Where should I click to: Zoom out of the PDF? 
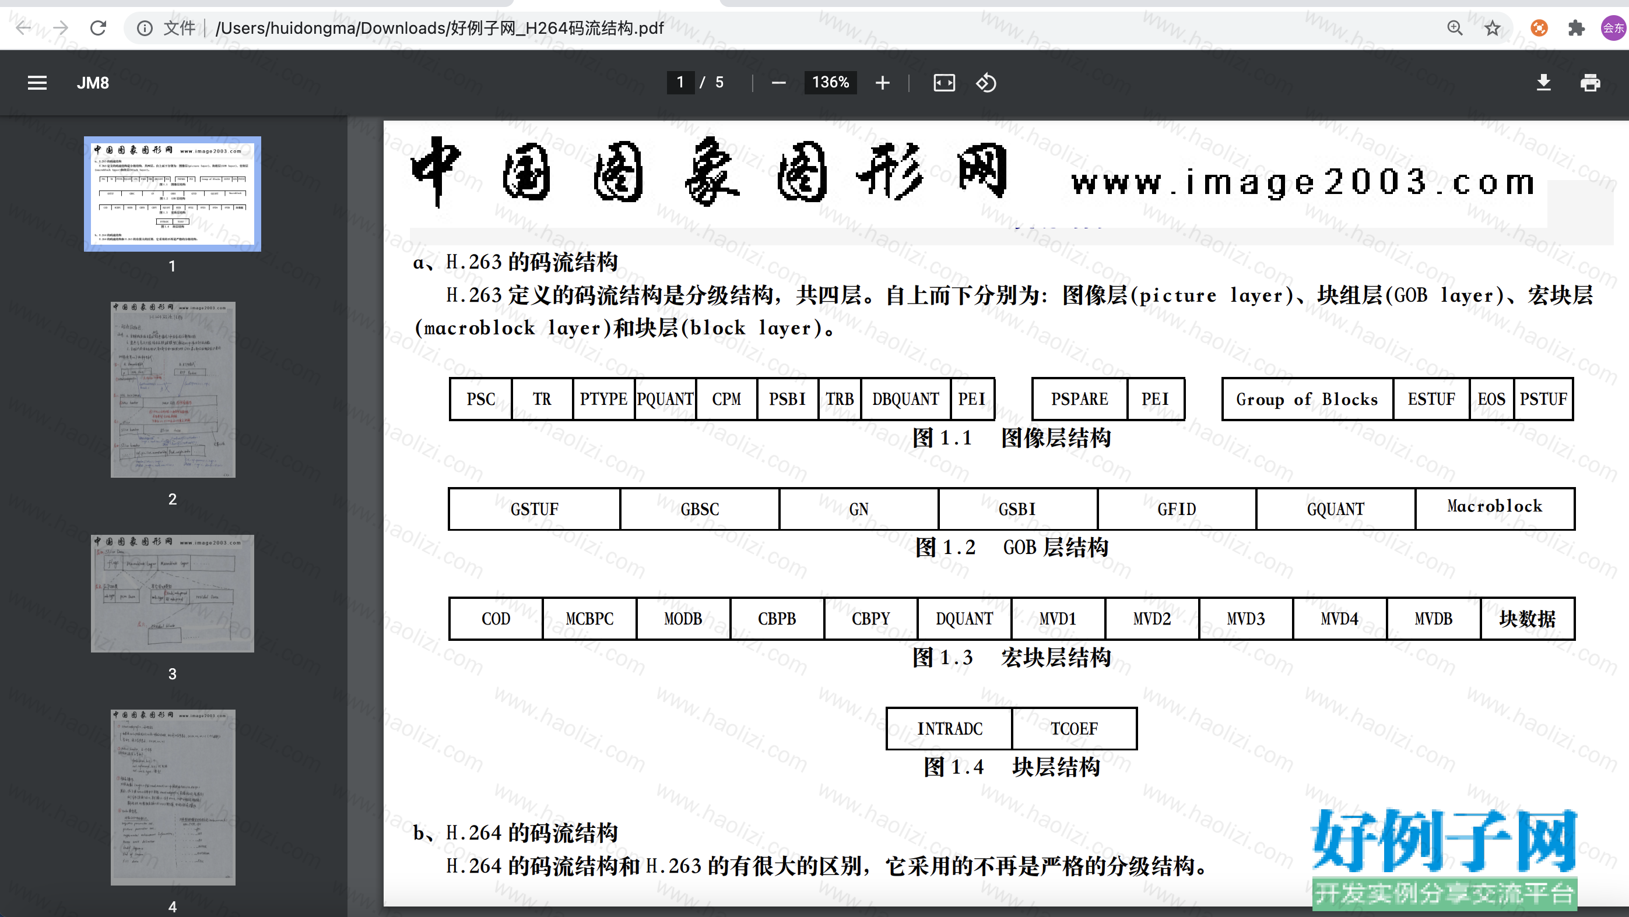[778, 83]
